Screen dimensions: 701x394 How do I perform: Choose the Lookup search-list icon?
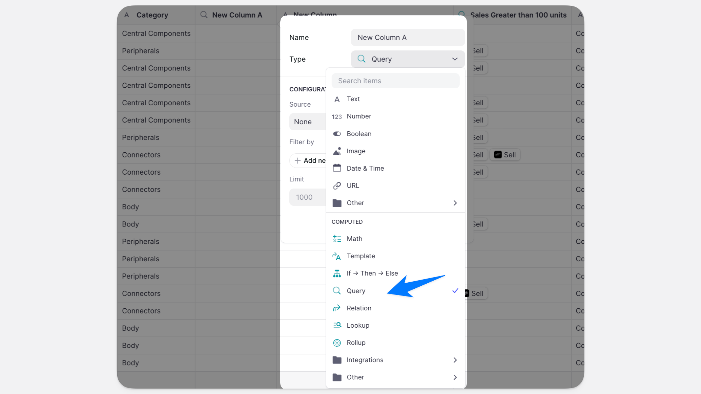(337, 325)
